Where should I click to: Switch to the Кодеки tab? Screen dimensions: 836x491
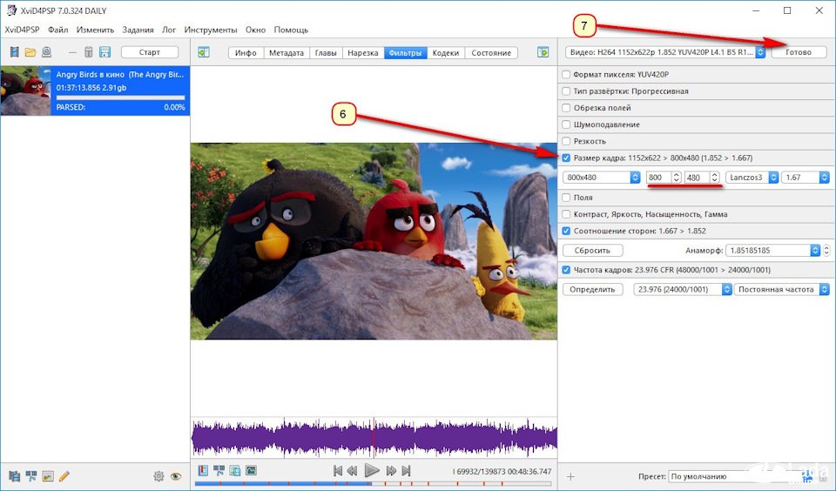pos(445,52)
